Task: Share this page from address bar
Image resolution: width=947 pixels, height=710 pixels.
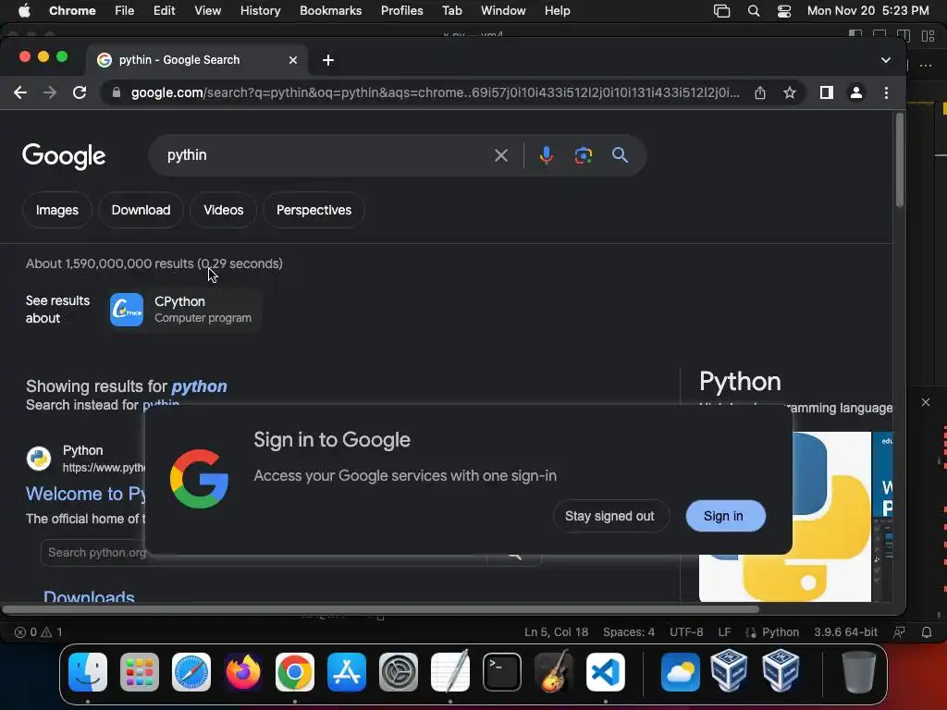Action: 760,92
